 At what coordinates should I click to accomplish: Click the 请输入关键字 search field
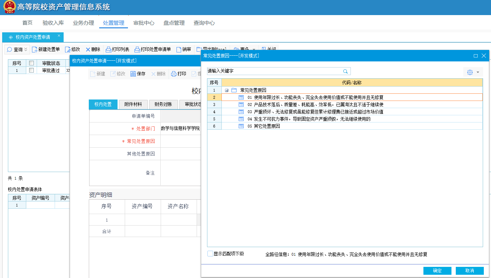(x=273, y=71)
